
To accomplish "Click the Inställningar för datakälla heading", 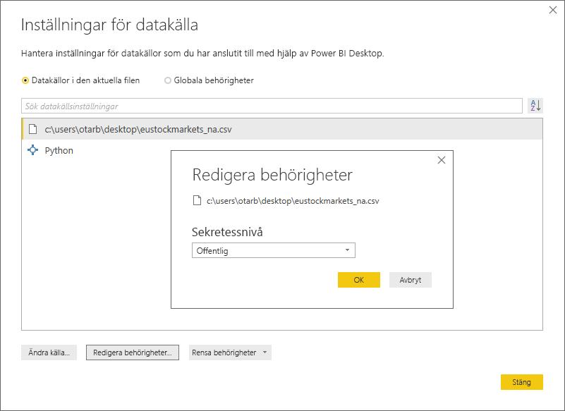I will [109, 25].
